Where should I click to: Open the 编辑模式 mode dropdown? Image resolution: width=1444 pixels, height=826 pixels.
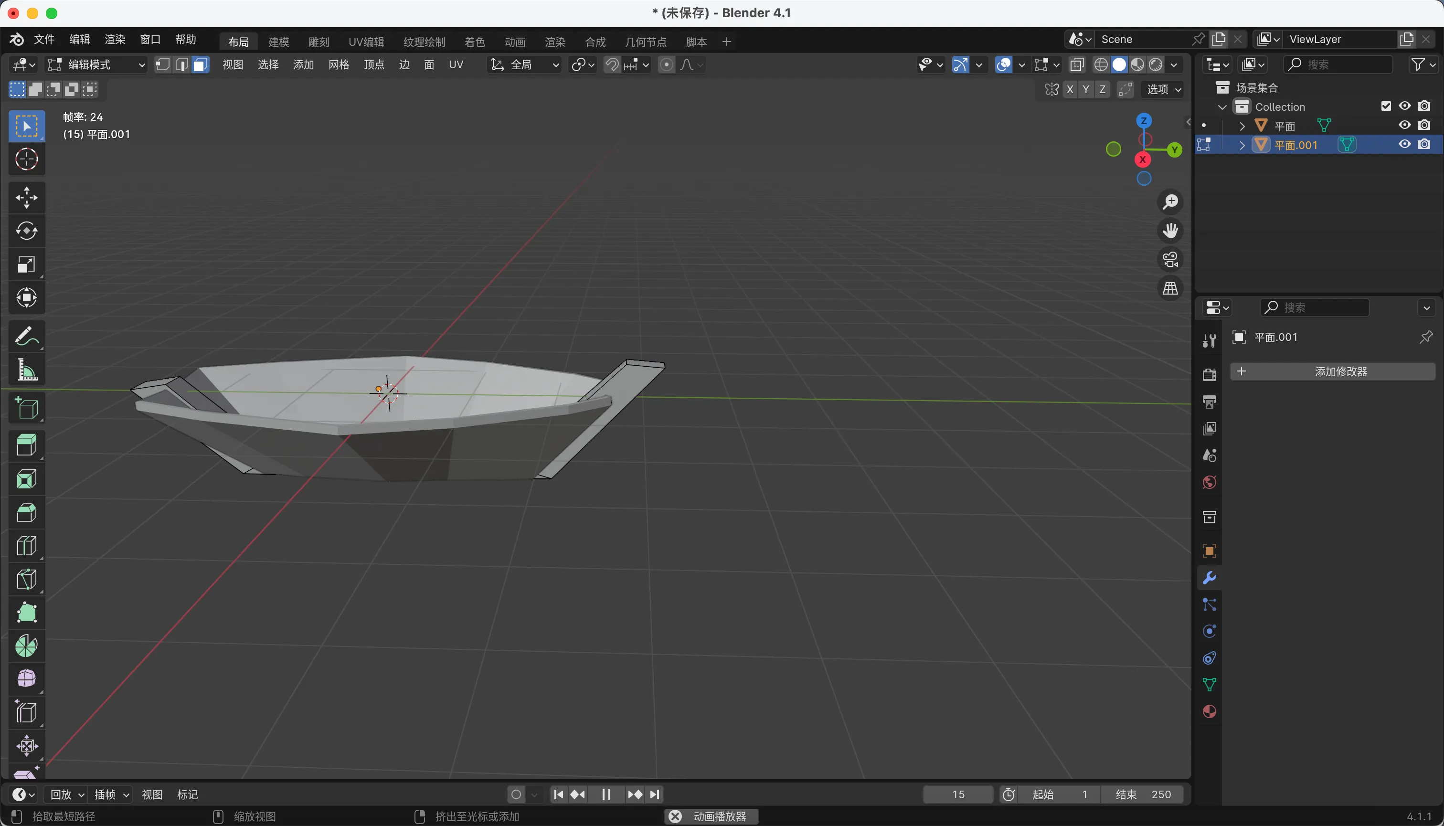tap(97, 64)
